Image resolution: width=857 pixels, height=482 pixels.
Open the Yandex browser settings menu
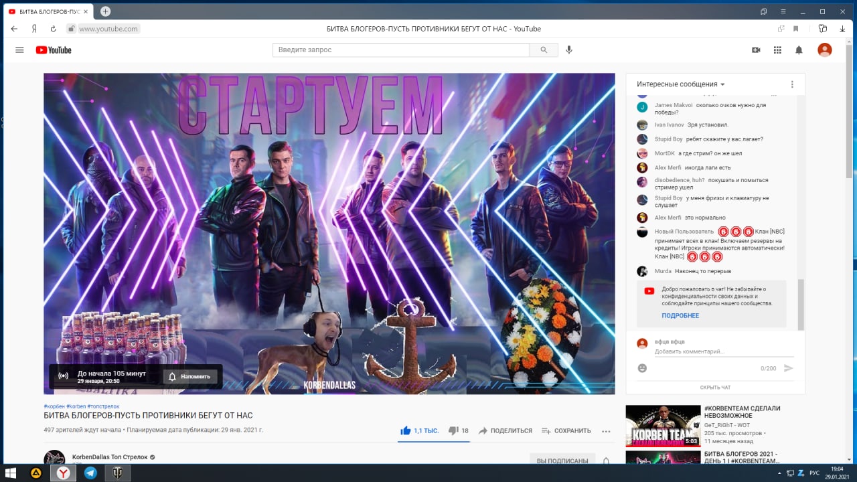click(783, 11)
